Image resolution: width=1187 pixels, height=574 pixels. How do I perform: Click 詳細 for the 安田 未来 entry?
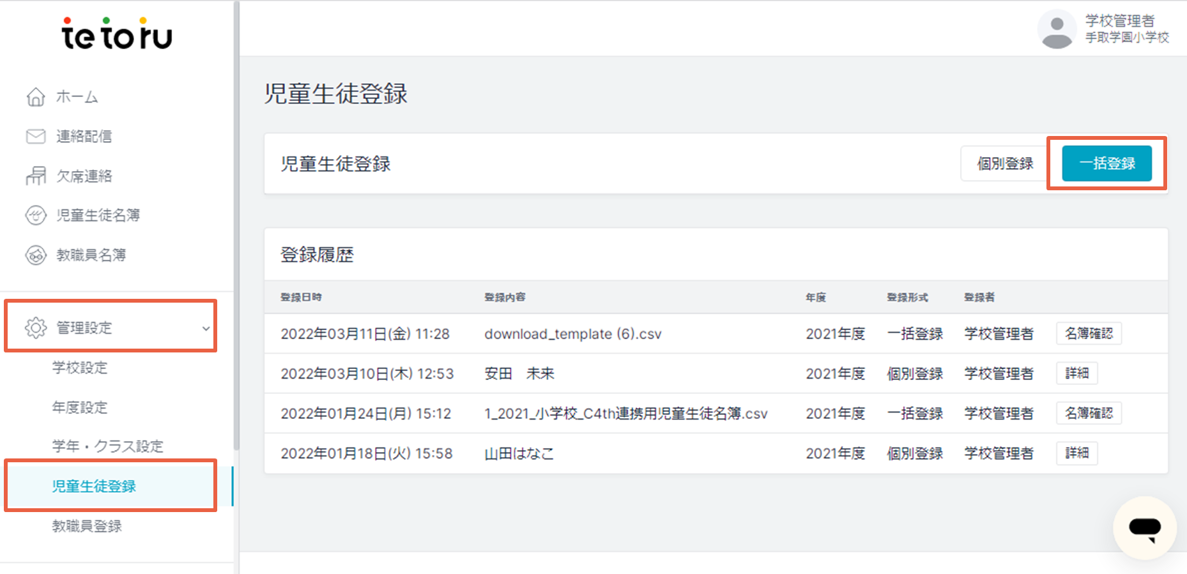1076,374
